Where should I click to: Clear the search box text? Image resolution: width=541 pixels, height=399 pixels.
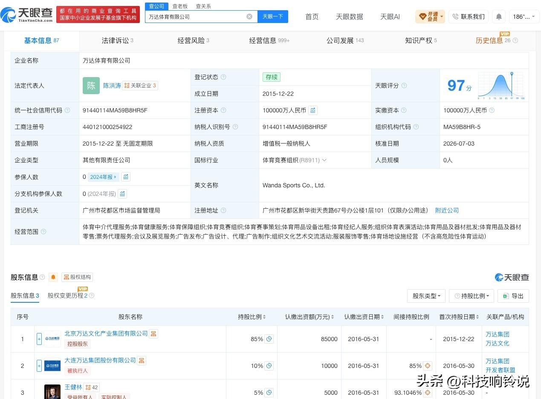click(249, 17)
